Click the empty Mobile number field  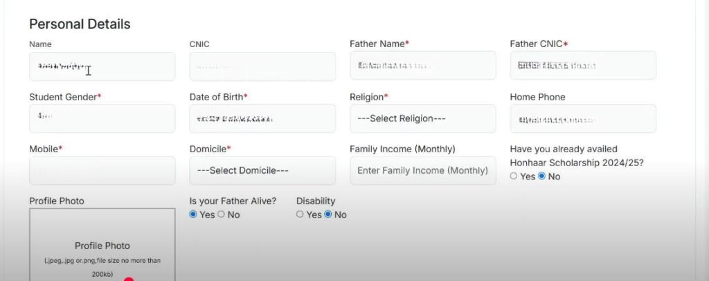(x=102, y=170)
